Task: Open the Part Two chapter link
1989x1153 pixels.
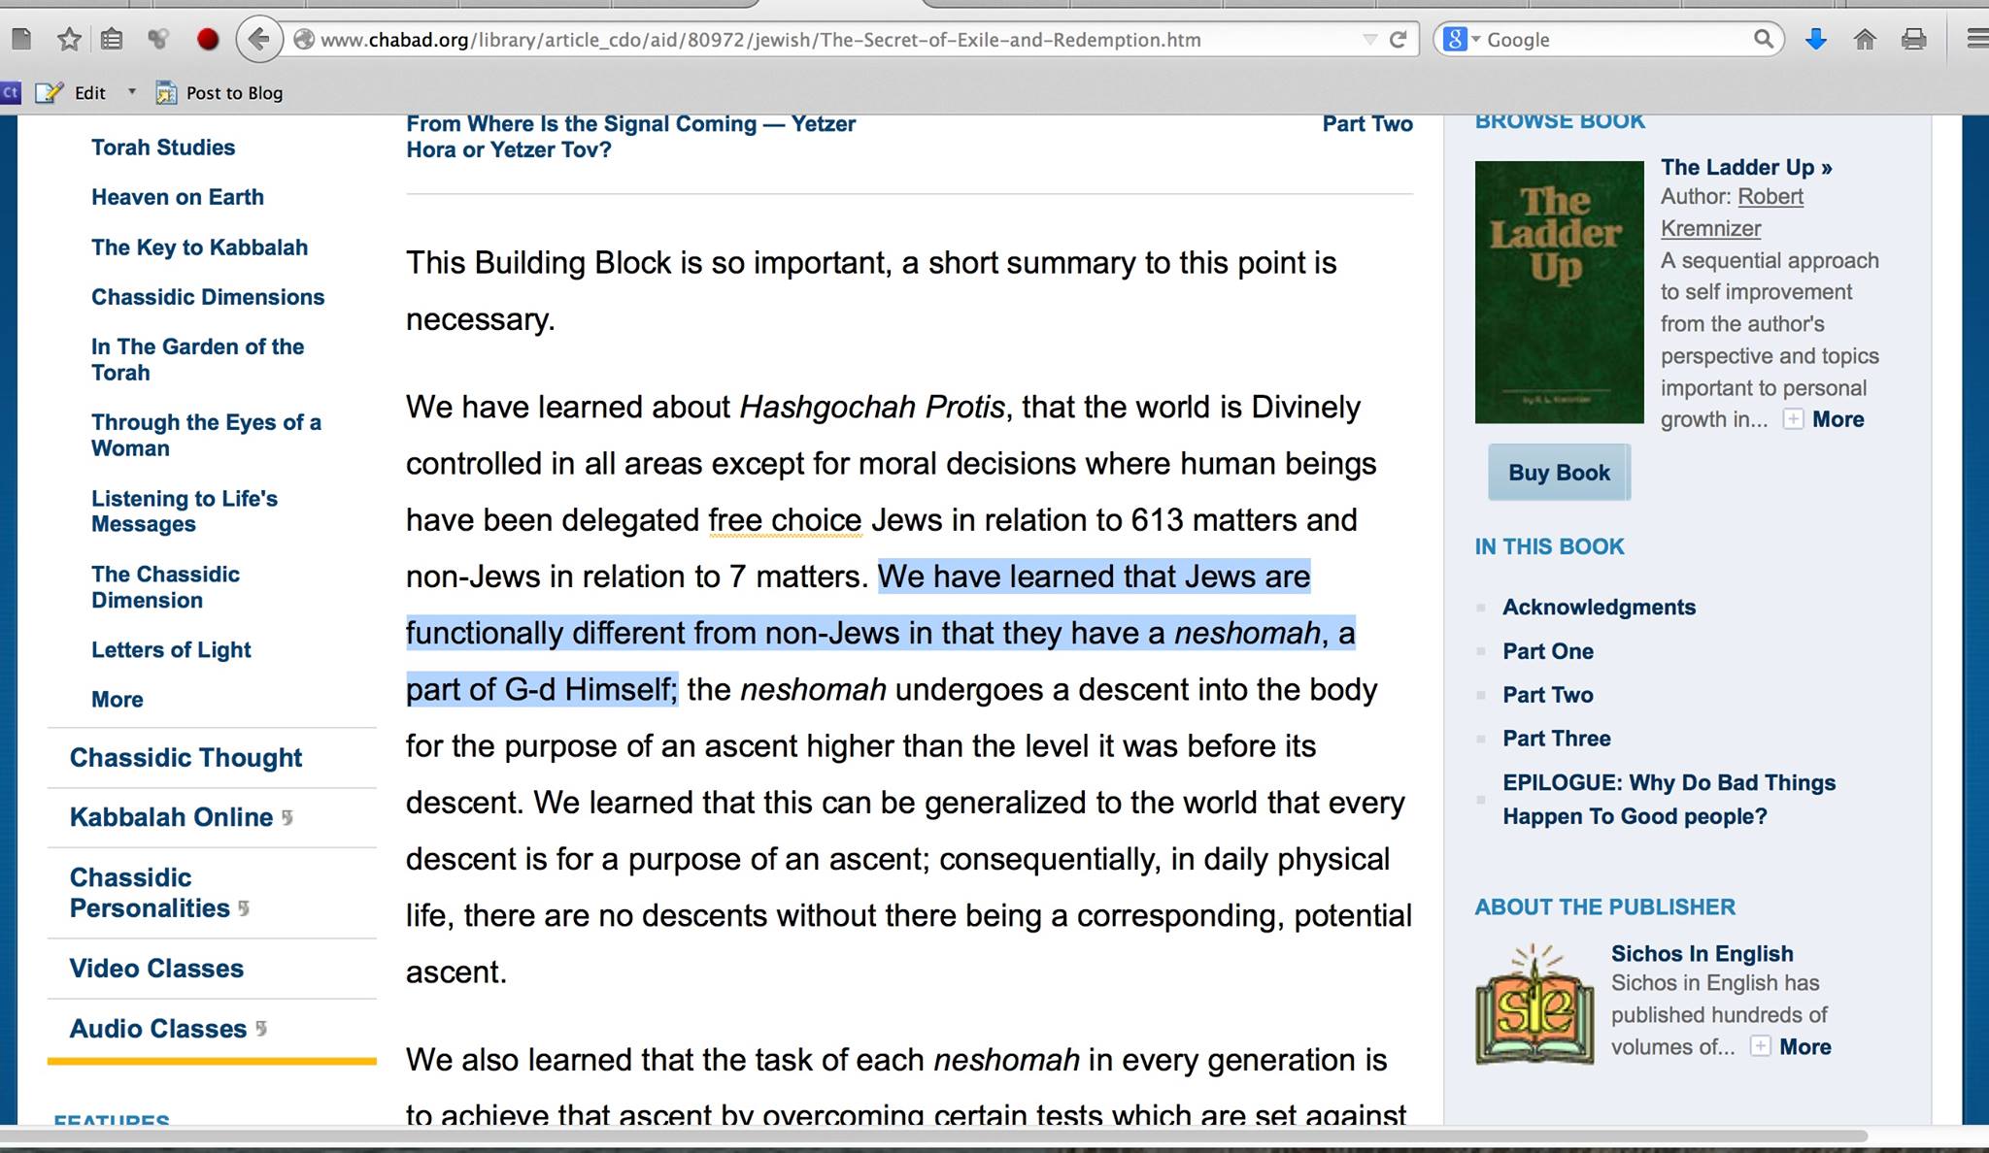Action: click(1547, 695)
